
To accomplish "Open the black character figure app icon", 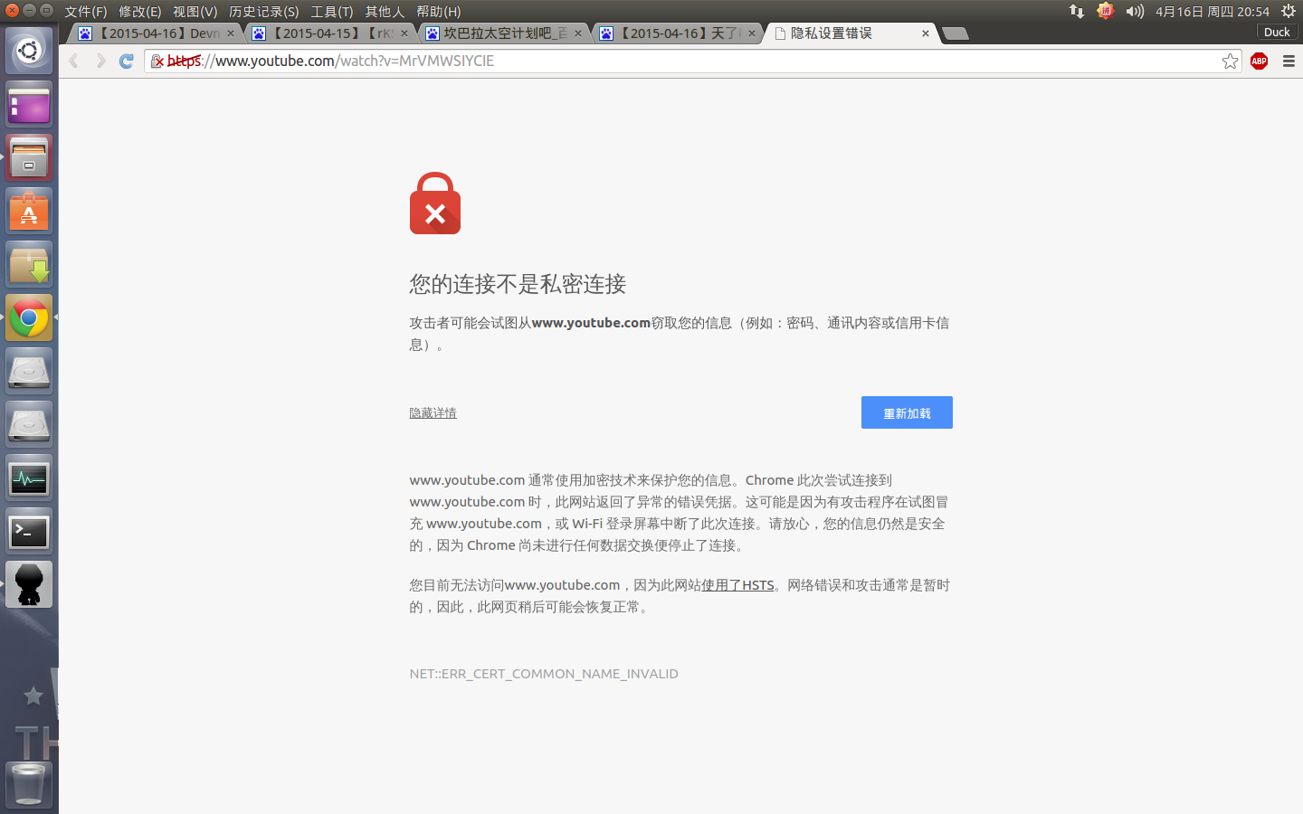I will pos(29,585).
